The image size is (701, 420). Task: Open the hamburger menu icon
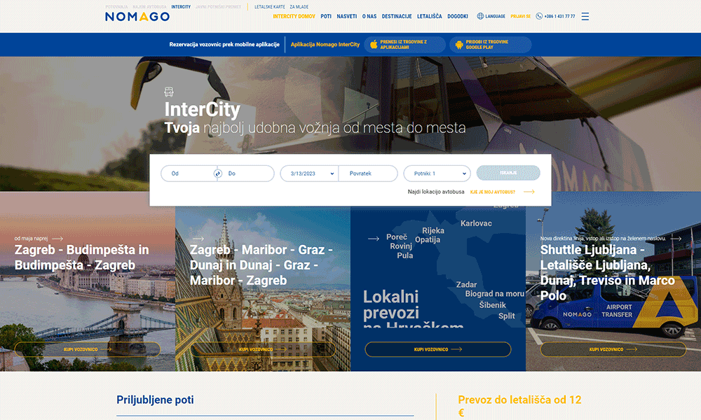585,17
